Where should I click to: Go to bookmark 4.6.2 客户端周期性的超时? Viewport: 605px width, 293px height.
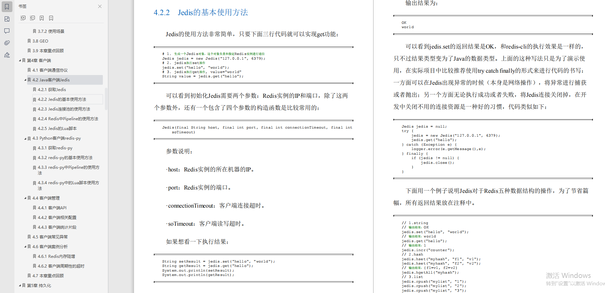click(x=61, y=266)
